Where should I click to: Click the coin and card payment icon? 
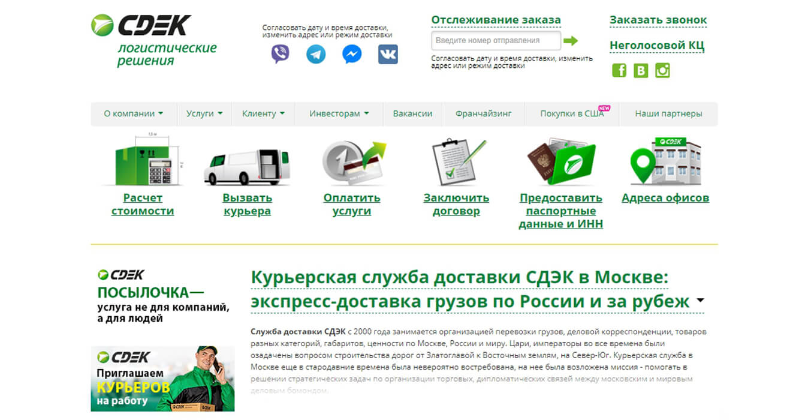[354, 162]
